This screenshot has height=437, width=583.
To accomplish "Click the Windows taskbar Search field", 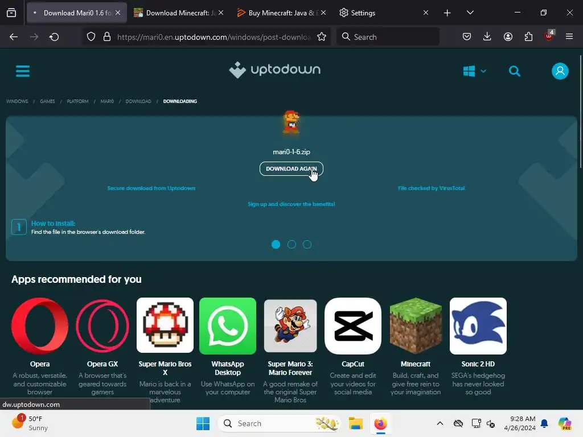I will tap(280, 423).
